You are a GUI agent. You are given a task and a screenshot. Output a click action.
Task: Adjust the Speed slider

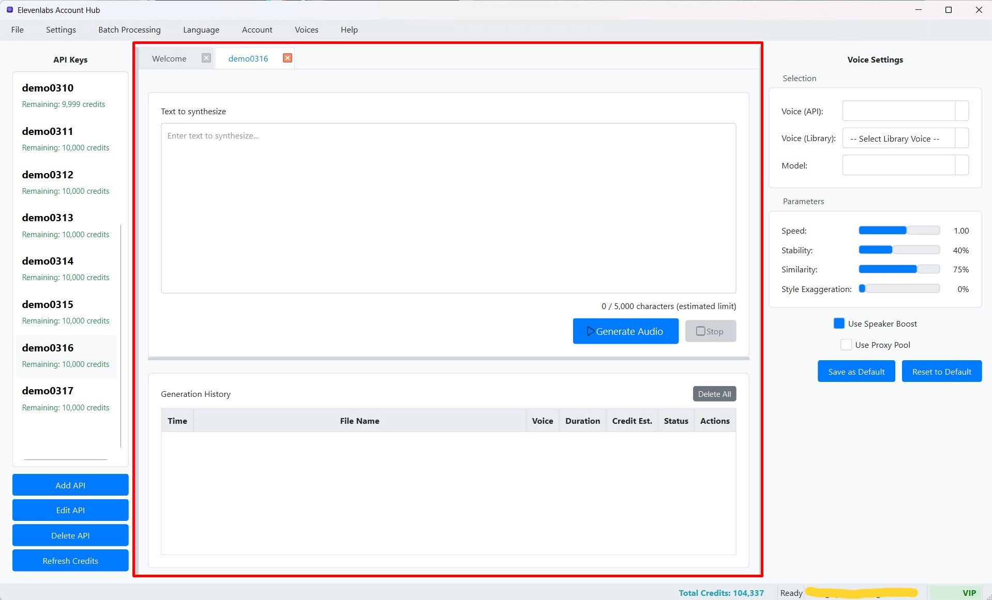899,230
